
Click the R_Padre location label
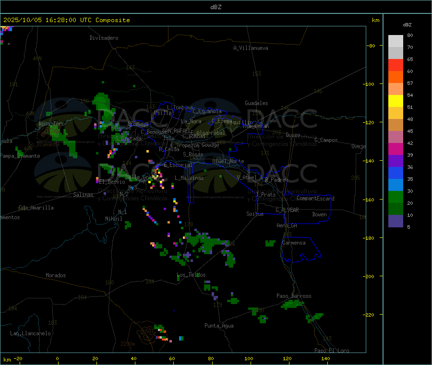click(x=275, y=180)
